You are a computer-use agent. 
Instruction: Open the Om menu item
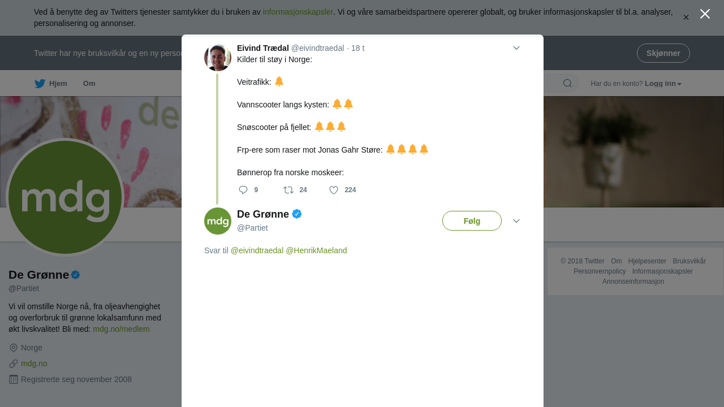point(89,84)
